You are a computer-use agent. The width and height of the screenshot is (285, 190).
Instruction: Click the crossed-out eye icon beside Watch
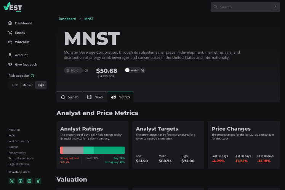coord(142,70)
